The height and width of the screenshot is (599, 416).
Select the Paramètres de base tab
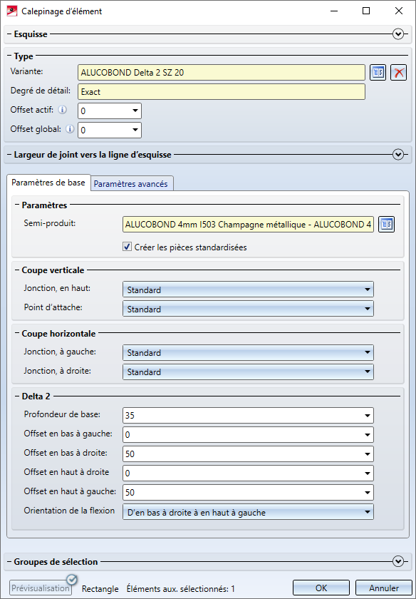tap(48, 183)
